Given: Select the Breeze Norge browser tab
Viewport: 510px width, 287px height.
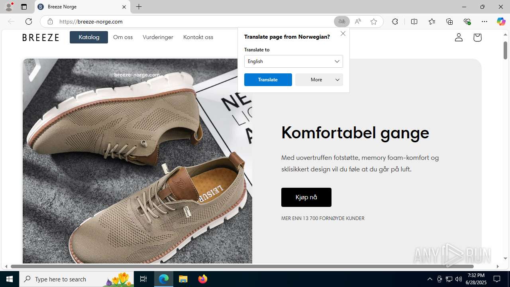Looking at the screenshot, I should click(82, 7).
